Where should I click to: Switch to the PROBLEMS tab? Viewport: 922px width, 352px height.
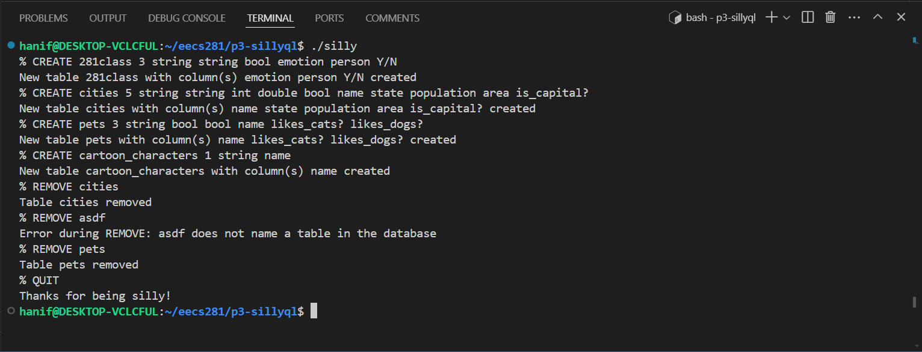click(x=43, y=18)
